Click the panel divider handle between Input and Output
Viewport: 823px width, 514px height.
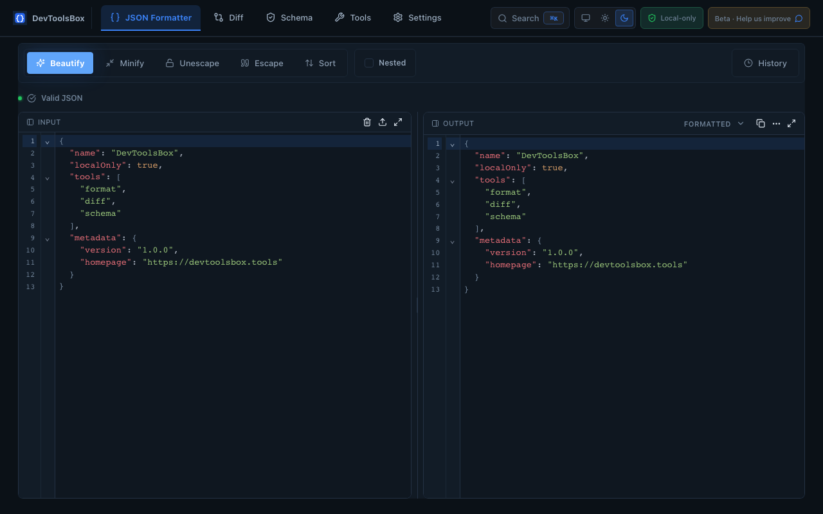click(x=417, y=305)
